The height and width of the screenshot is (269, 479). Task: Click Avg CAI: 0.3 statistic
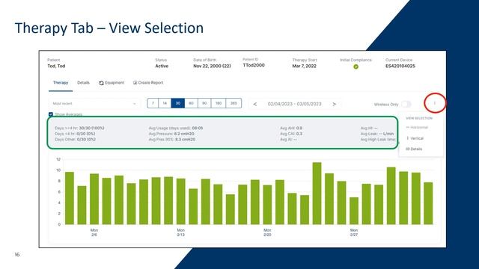[x=291, y=134]
